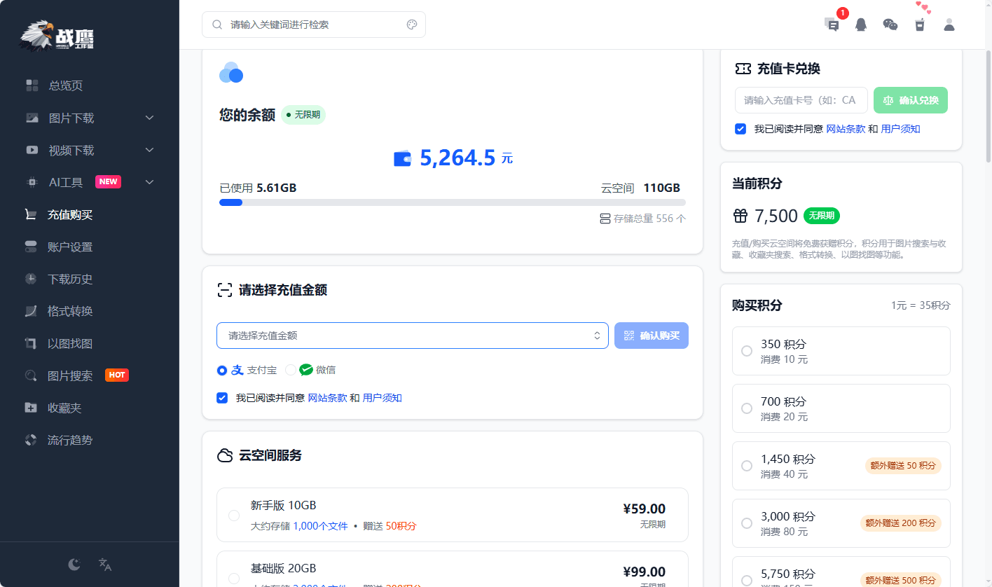The width and height of the screenshot is (992, 587).
Task: Toggle dark mode moon icon
Action: point(74,565)
